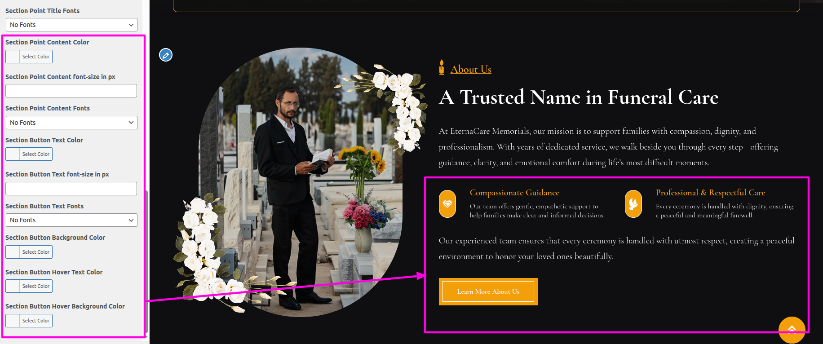823x344 pixels.
Task: Click the candle icon beside About Us
Action: pyautogui.click(x=442, y=67)
